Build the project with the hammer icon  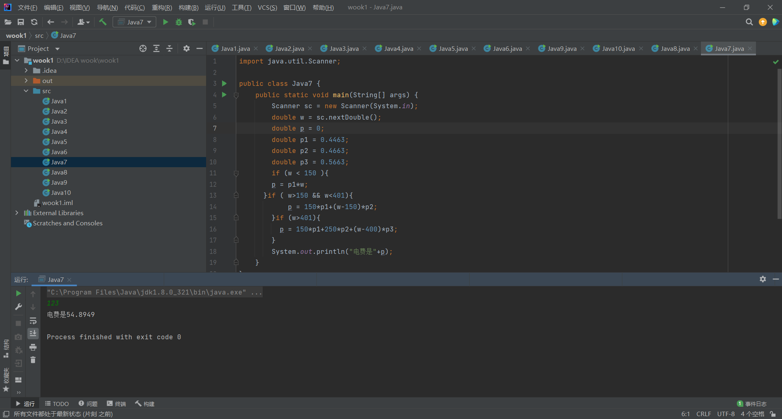pyautogui.click(x=103, y=22)
